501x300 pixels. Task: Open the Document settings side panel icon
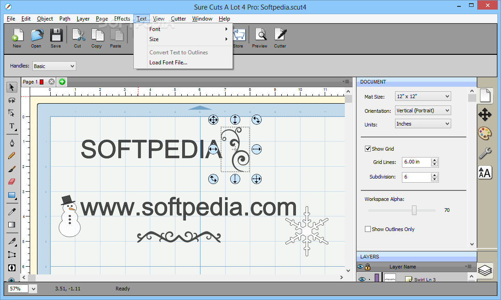[485, 95]
